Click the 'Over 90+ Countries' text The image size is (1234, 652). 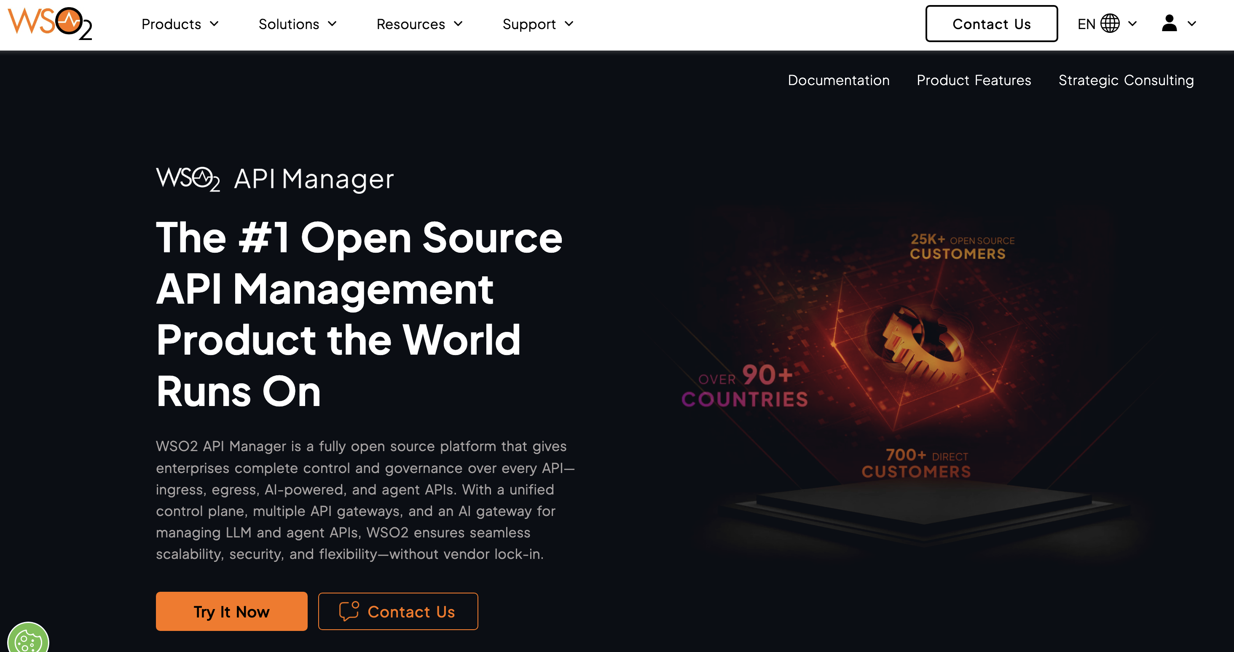pos(745,385)
